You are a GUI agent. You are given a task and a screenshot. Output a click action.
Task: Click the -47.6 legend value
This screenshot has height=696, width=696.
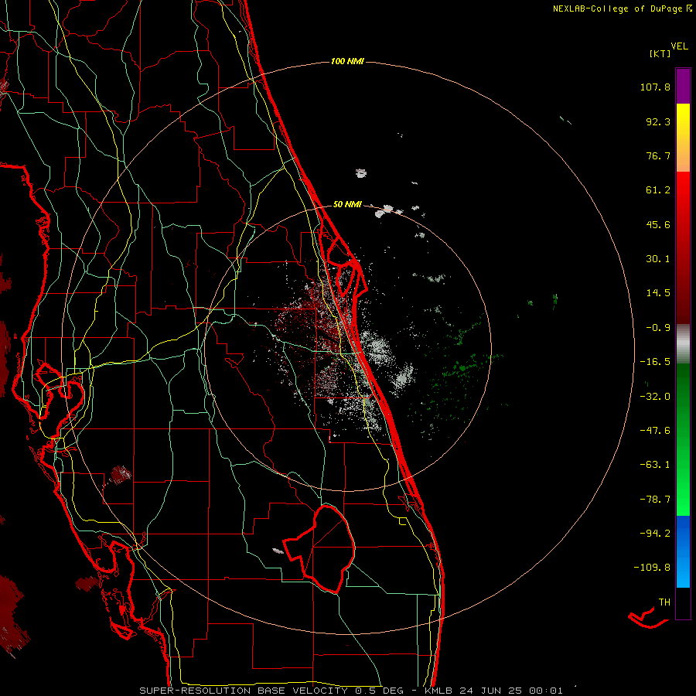point(655,431)
